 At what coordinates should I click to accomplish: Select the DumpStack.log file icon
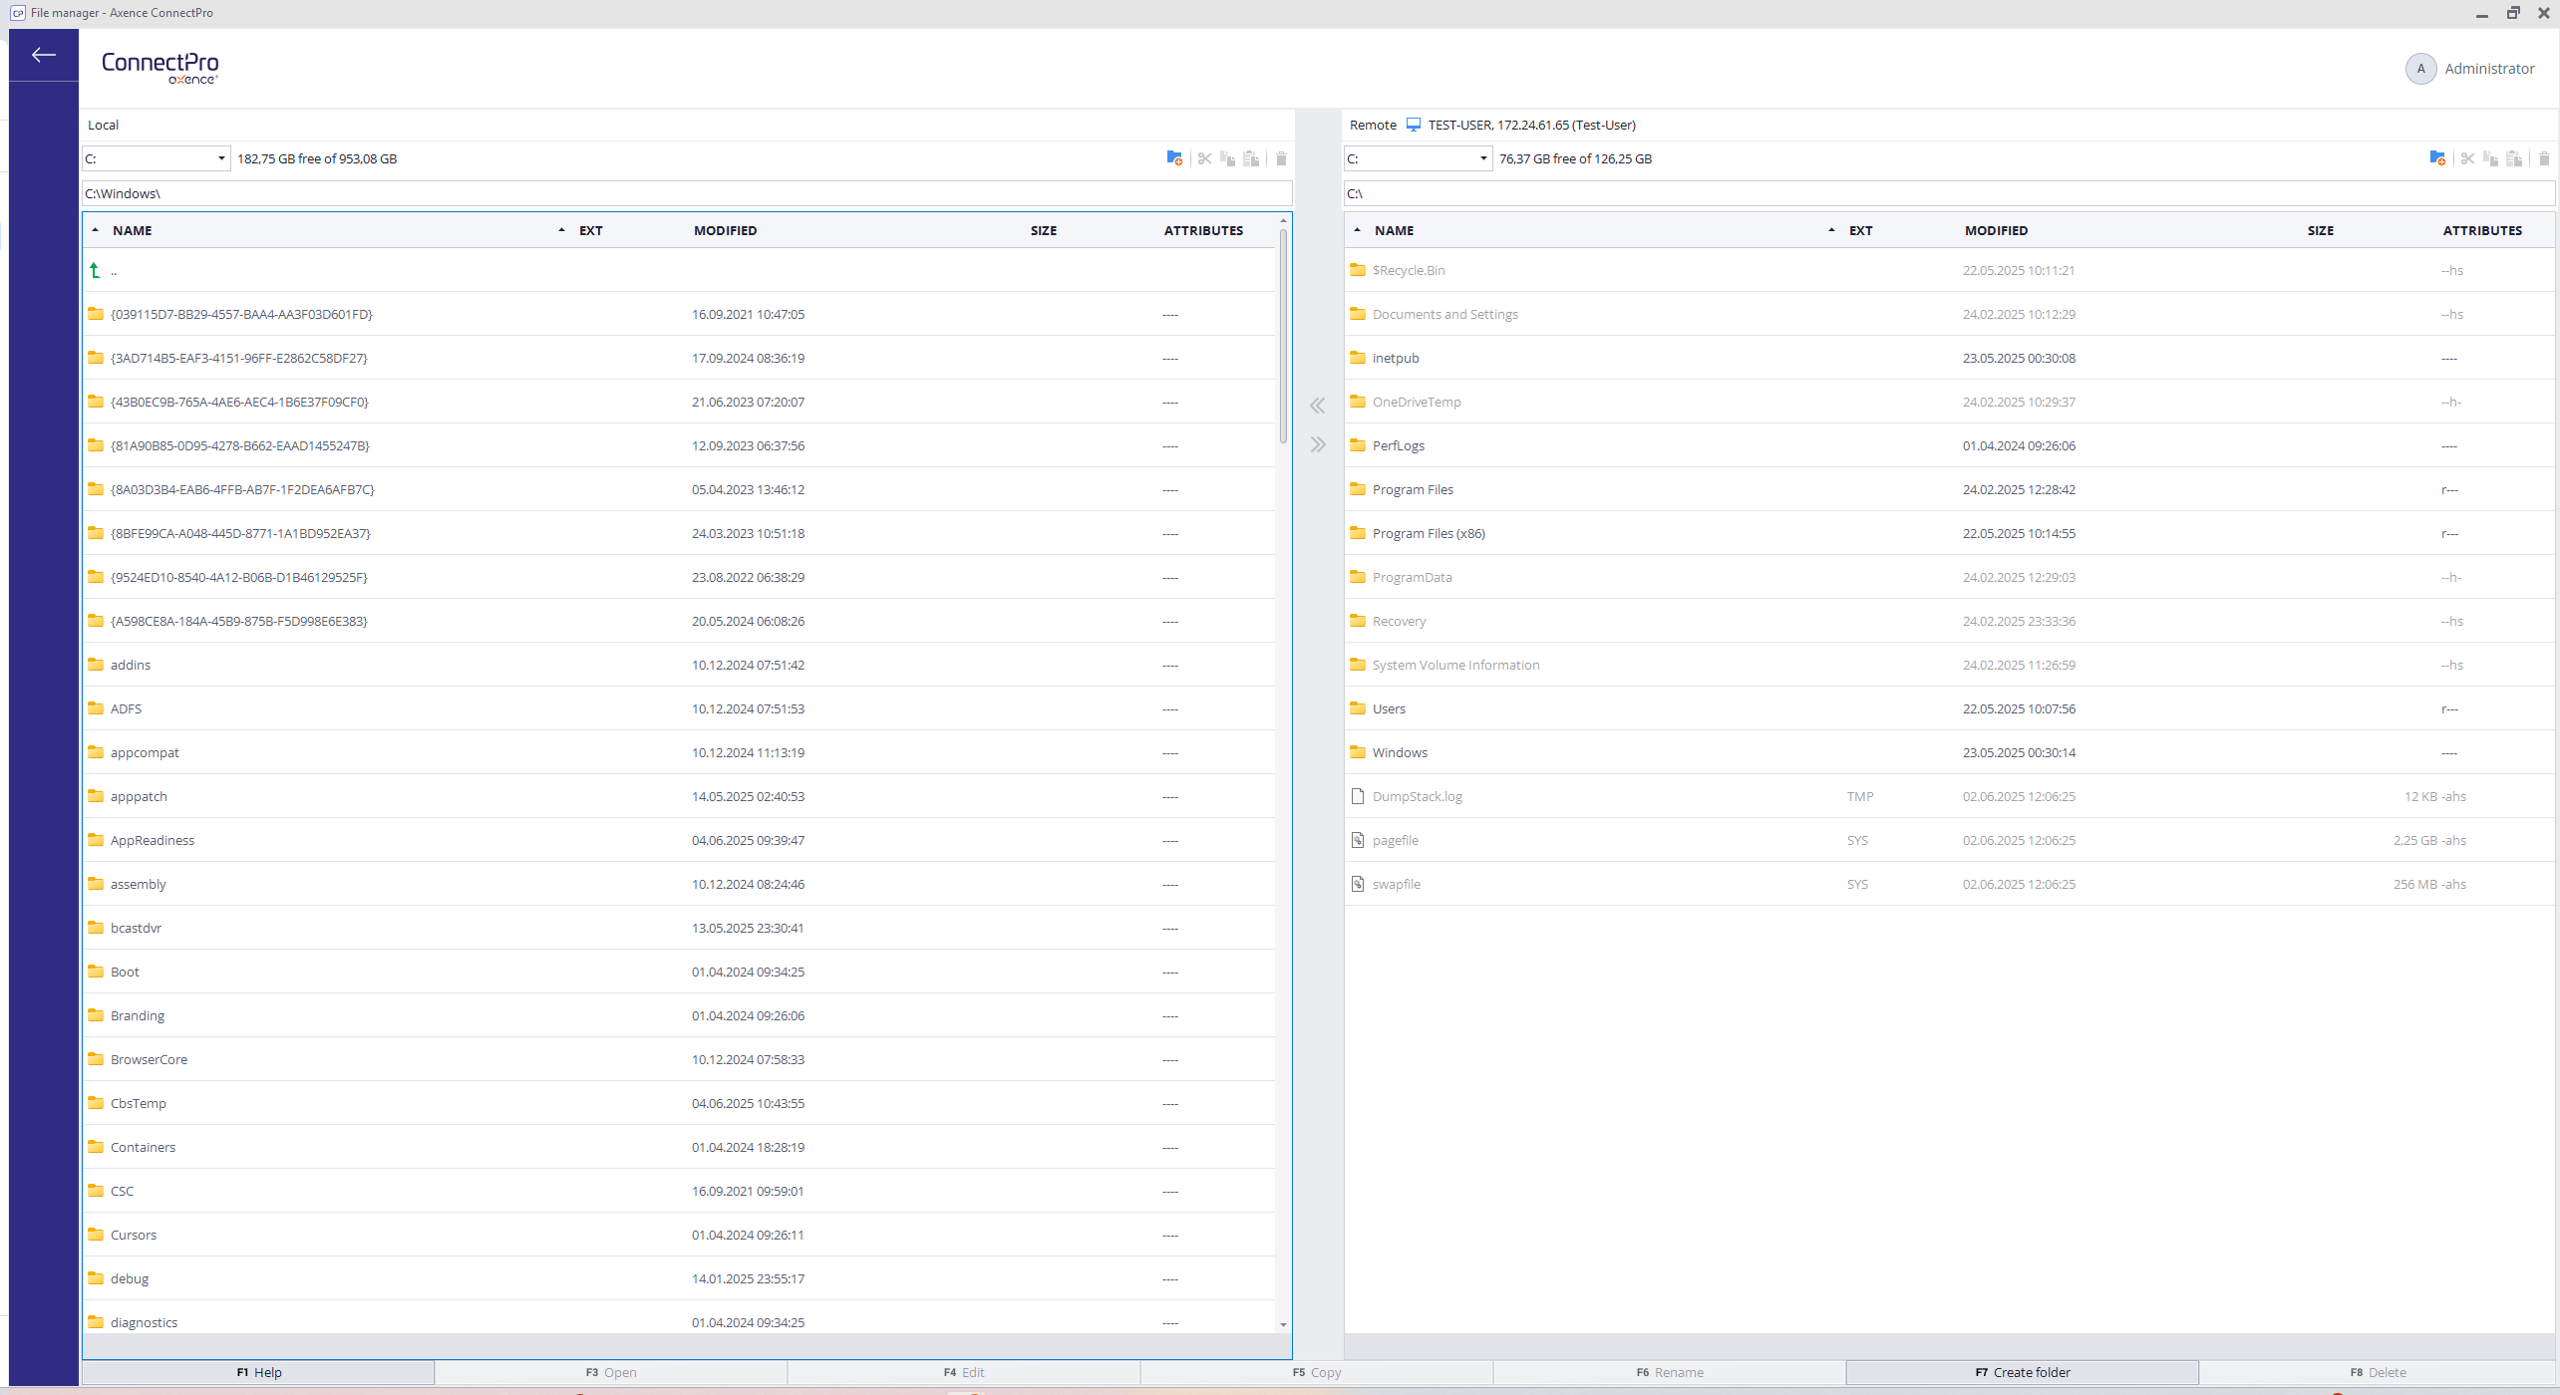1357,796
